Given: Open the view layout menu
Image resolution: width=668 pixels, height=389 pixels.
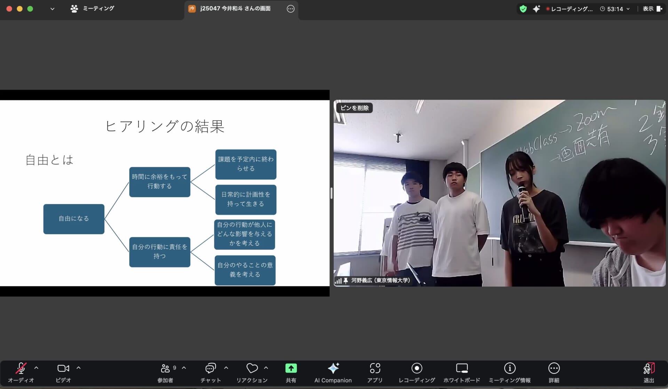Looking at the screenshot, I should pos(652,9).
